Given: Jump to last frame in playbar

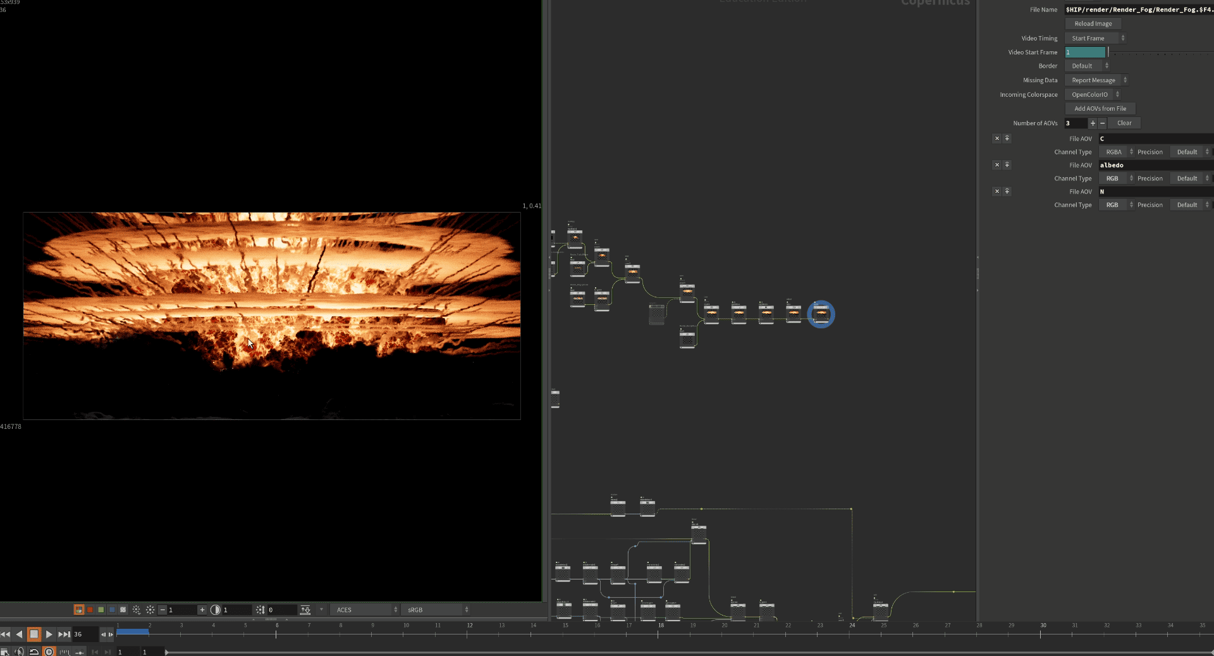Looking at the screenshot, I should (64, 634).
